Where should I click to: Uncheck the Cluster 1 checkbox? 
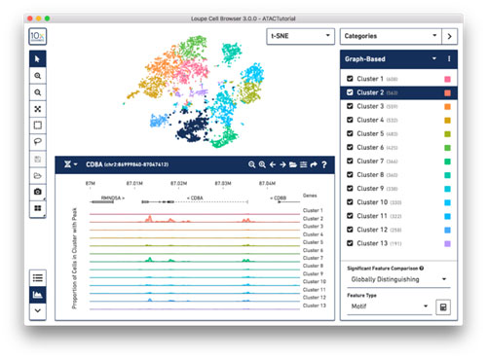coord(350,79)
